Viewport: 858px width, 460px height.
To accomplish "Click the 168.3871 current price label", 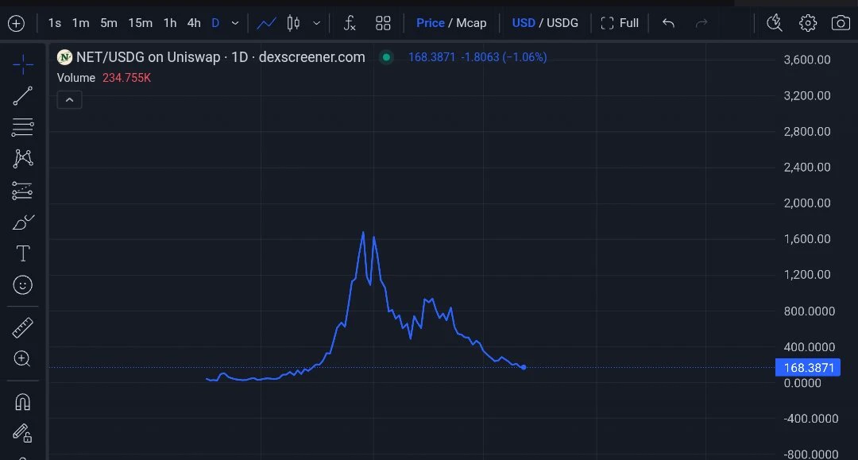I will pos(808,368).
